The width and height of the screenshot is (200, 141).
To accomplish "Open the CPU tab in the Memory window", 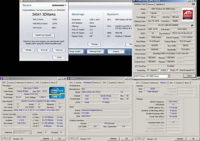I will click(138, 83).
